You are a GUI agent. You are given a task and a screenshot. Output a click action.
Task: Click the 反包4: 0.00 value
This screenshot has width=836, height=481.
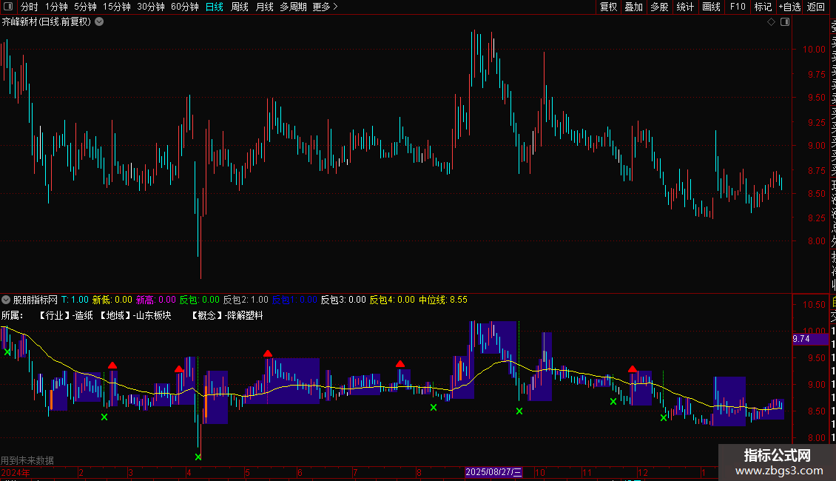[392, 300]
